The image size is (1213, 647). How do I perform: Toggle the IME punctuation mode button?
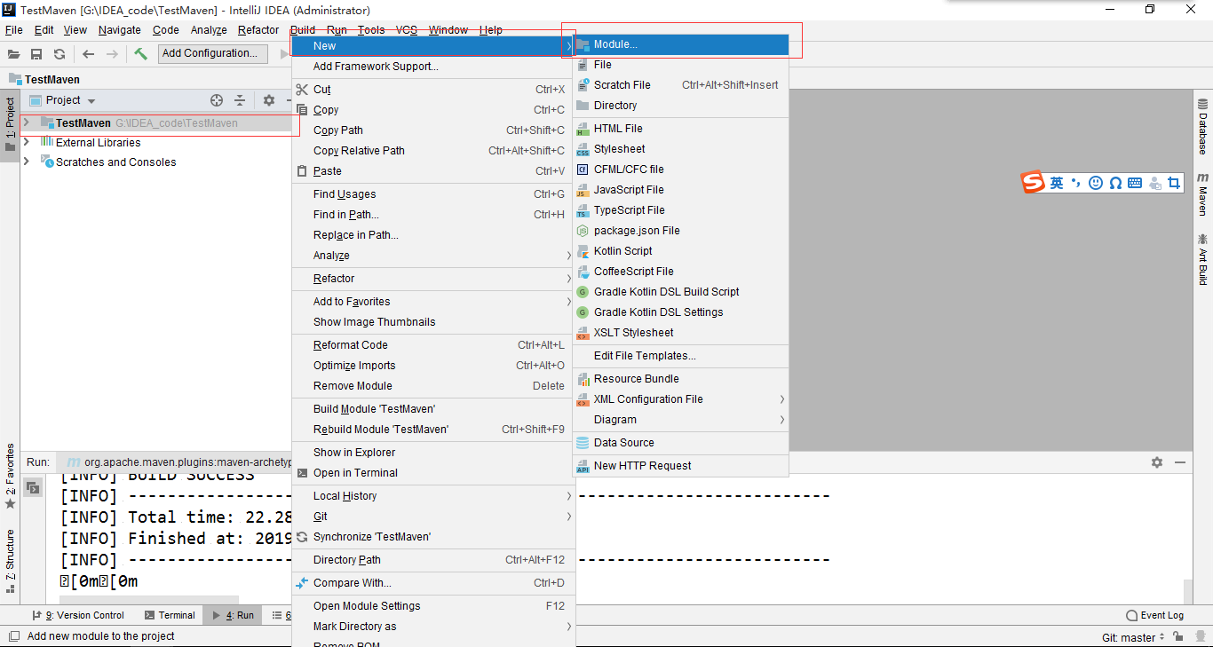click(1076, 183)
